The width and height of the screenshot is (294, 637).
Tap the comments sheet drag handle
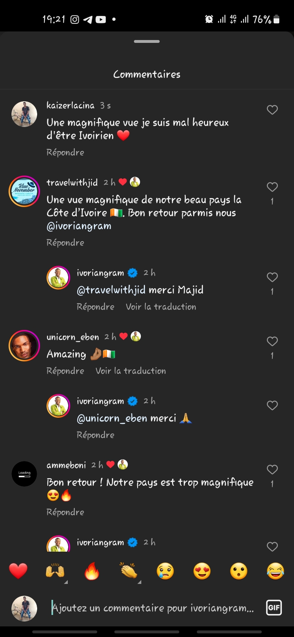pyautogui.click(x=147, y=42)
